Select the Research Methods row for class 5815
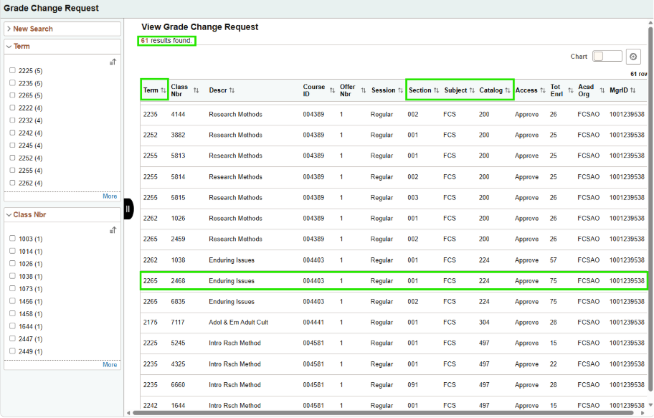This screenshot has height=418, width=654. click(x=394, y=197)
